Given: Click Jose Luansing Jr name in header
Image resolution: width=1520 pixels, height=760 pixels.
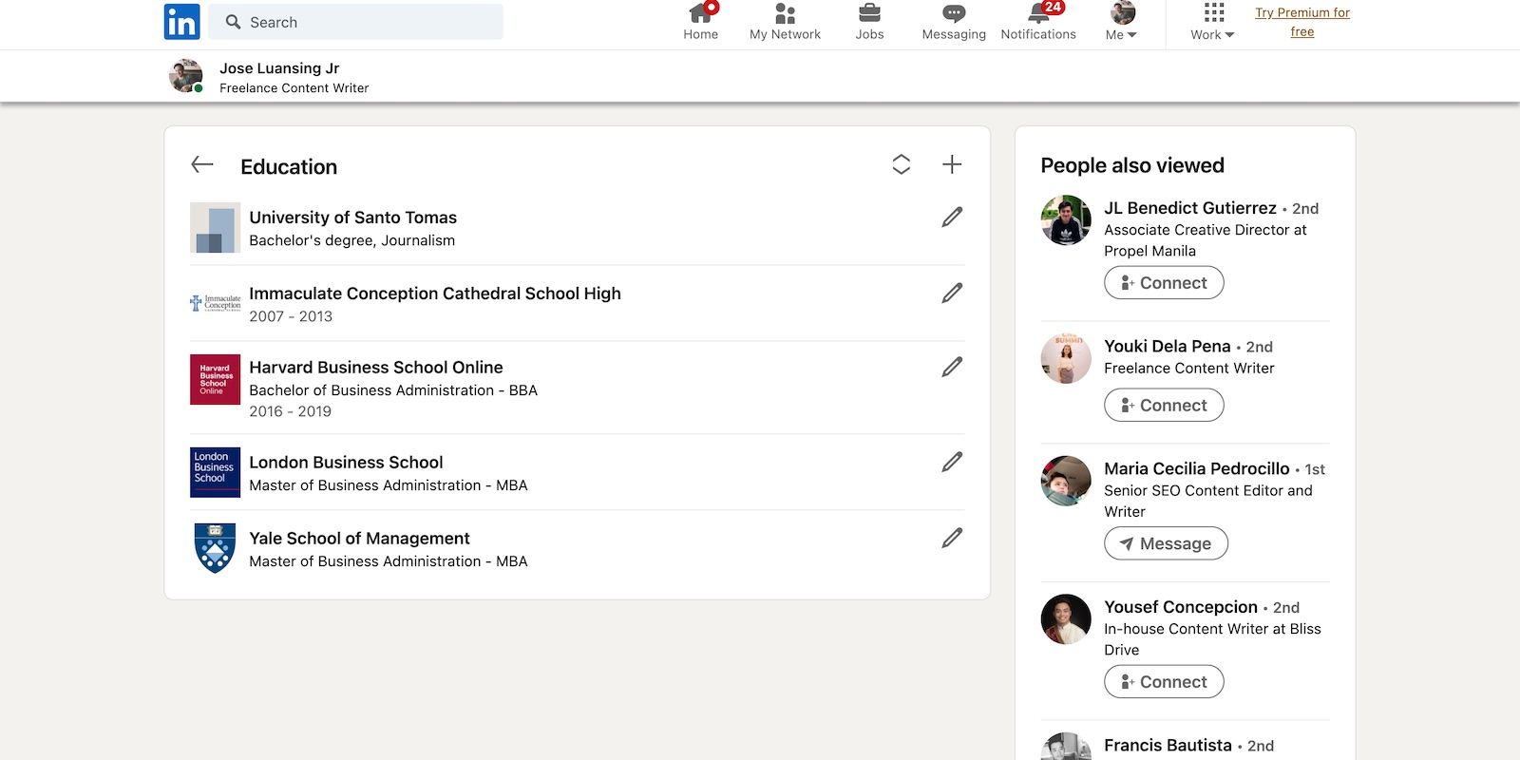Looking at the screenshot, I should coord(279,68).
